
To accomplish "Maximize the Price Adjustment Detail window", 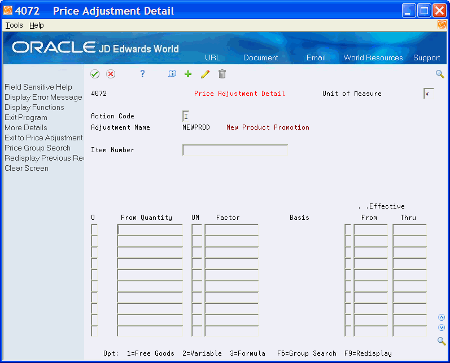I will tap(424, 11).
